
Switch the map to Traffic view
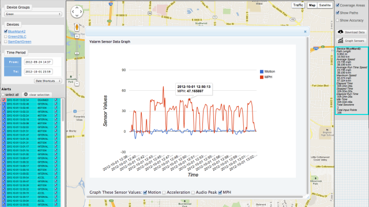click(298, 5)
